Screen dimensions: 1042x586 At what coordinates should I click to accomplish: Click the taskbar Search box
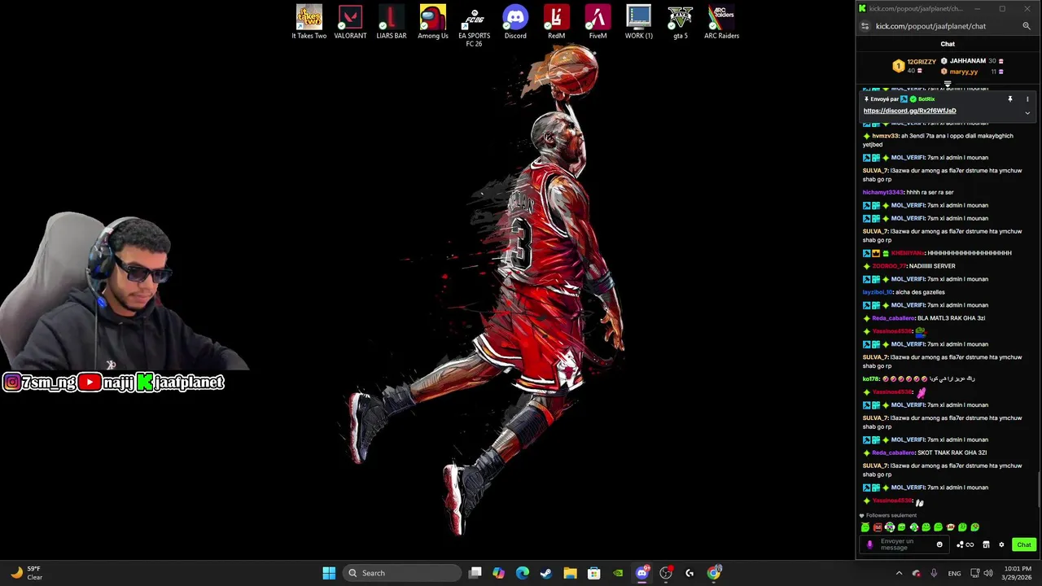[402, 573]
